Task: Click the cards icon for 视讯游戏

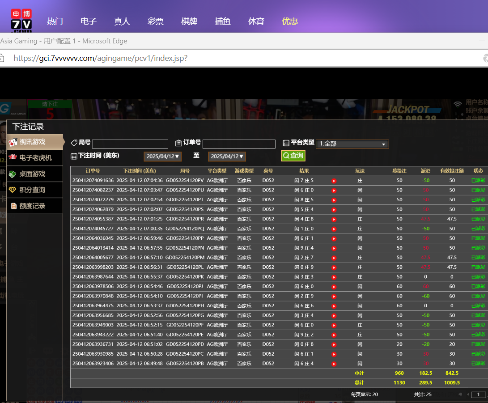Action: (x=13, y=142)
